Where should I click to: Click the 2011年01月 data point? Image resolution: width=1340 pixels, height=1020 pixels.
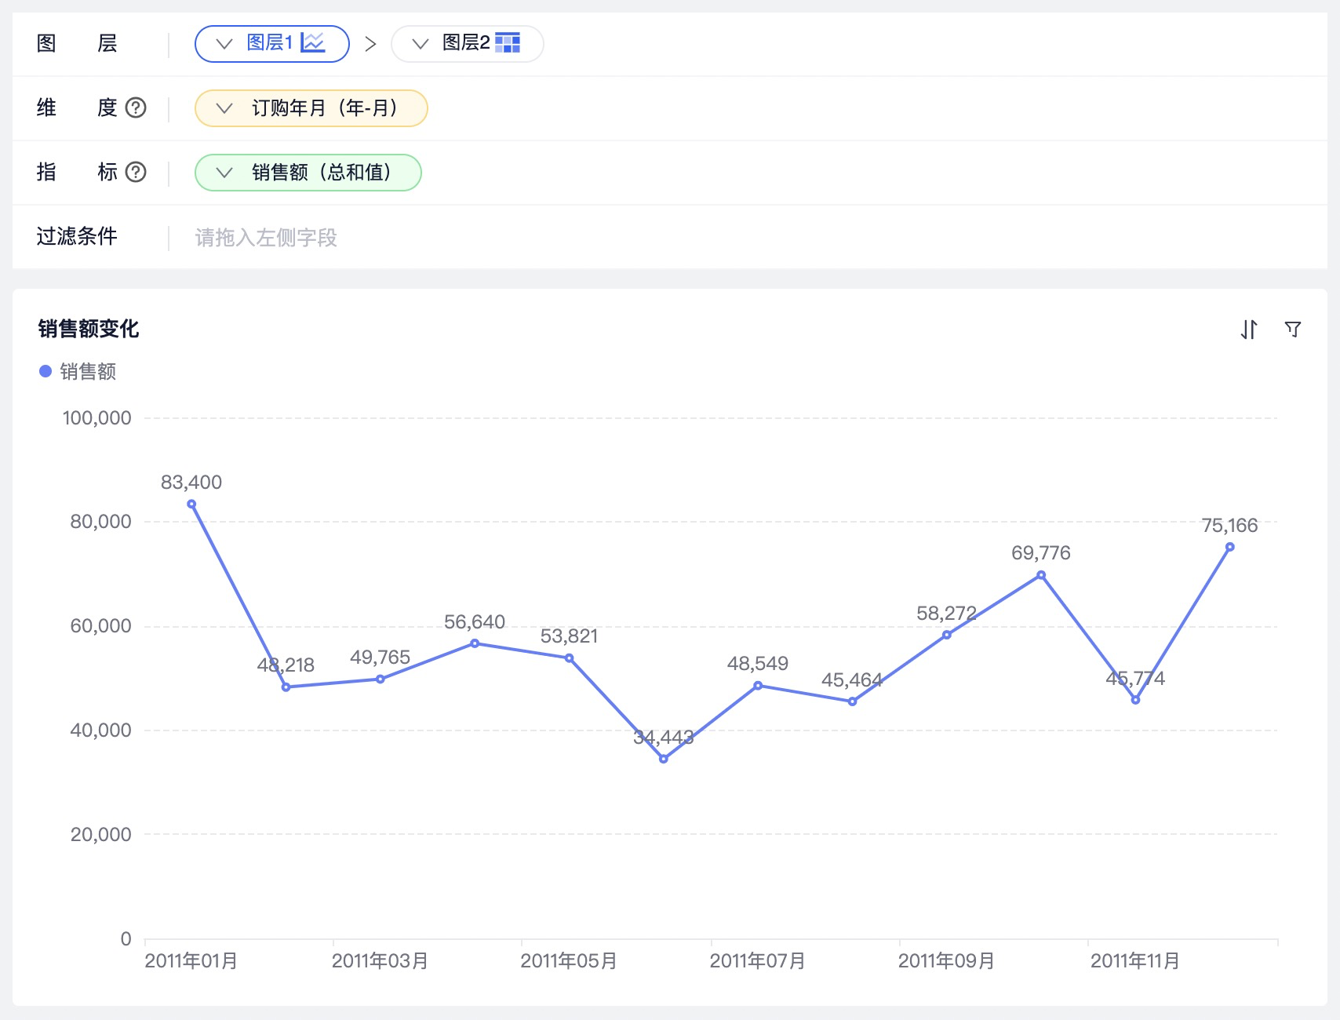click(x=191, y=505)
